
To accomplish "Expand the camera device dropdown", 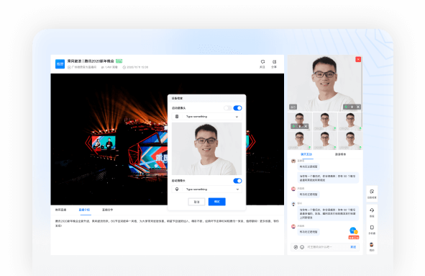I will click(x=207, y=117).
